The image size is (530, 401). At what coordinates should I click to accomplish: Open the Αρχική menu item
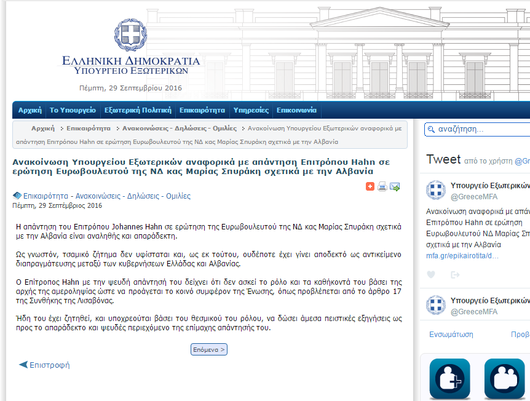[30, 111]
